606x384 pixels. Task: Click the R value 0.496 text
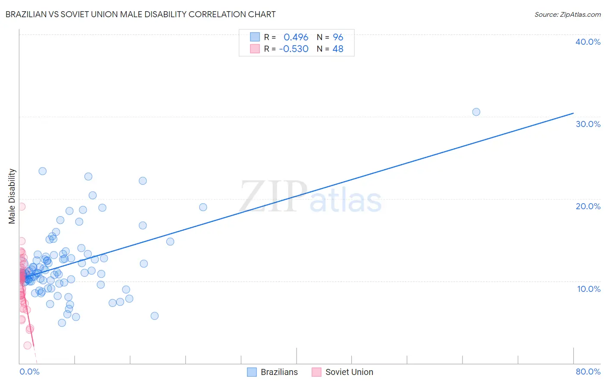pyautogui.click(x=296, y=37)
